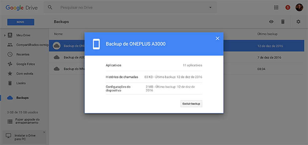Select the Backup do Wh row
Screen dimensions: 308x145
click(x=177, y=69)
